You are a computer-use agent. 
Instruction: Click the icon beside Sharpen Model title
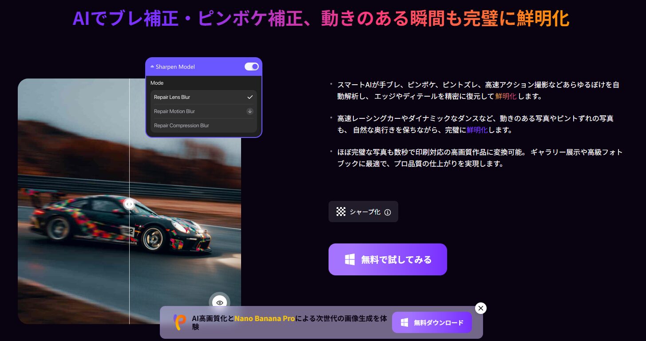pos(152,67)
